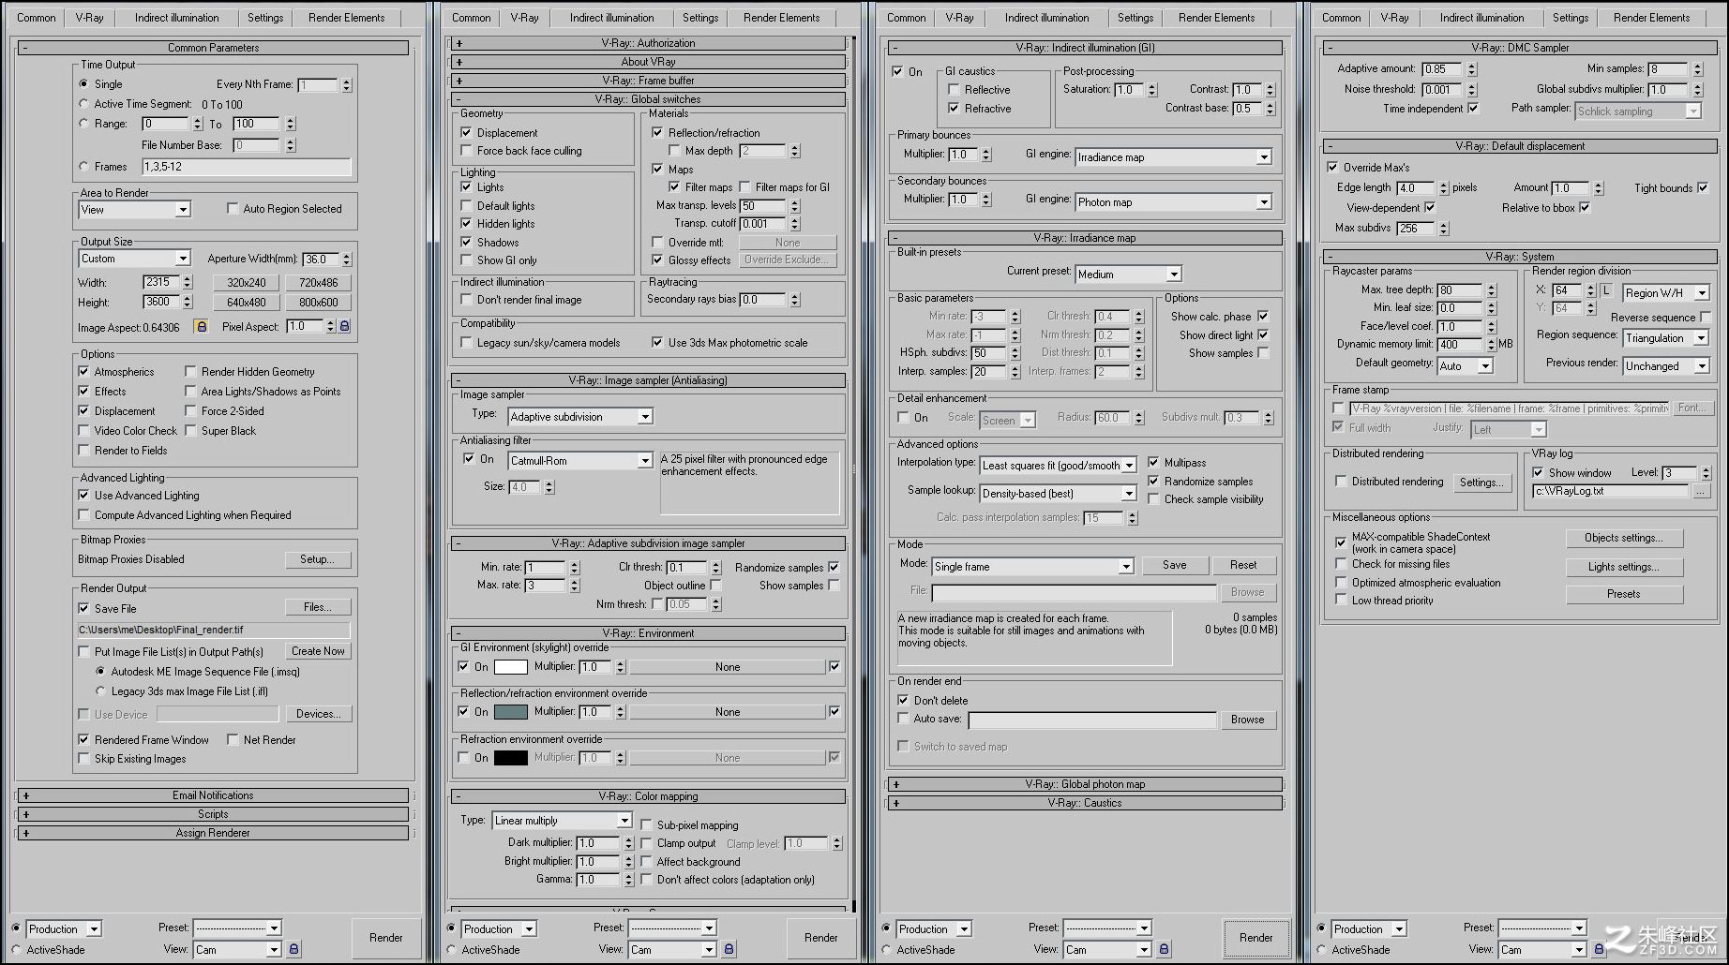Toggle the Rendered Frame Window checkbox
The height and width of the screenshot is (965, 1729).
click(83, 740)
